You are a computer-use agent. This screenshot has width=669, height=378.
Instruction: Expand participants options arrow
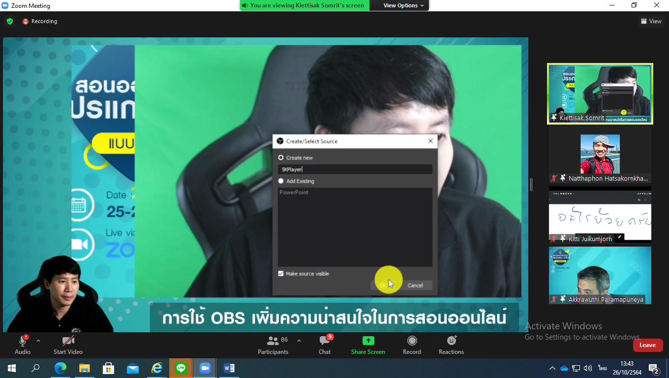299,341
